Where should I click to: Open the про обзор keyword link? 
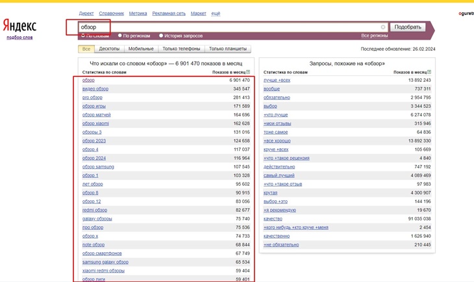93,227
